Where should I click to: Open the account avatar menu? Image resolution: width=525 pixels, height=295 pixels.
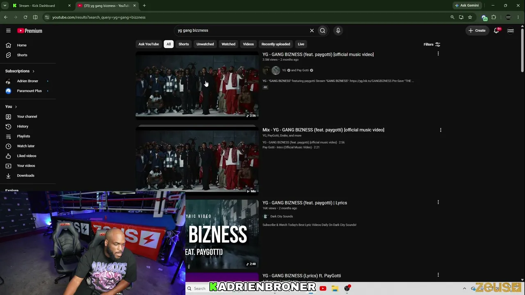[511, 30]
